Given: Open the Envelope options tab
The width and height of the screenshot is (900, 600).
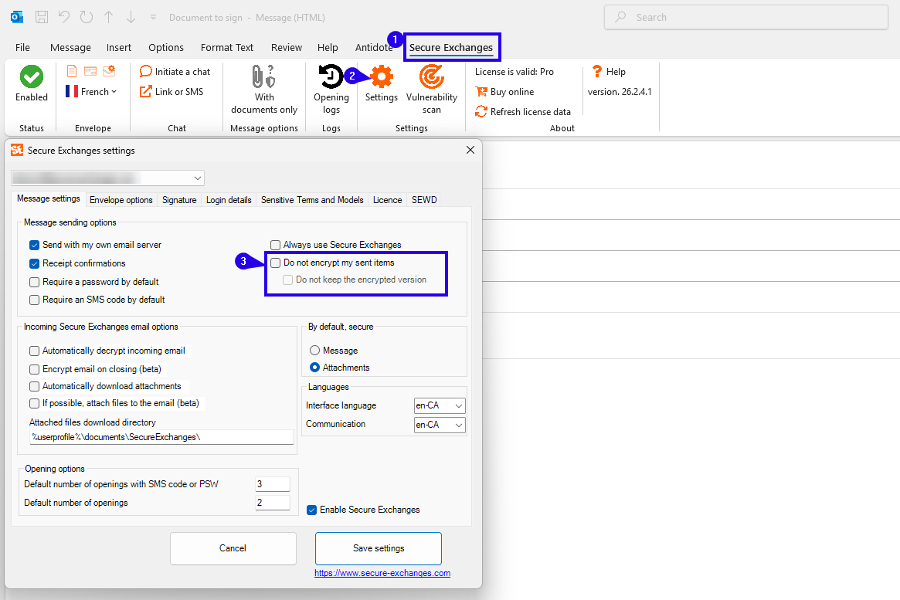Looking at the screenshot, I should (121, 200).
